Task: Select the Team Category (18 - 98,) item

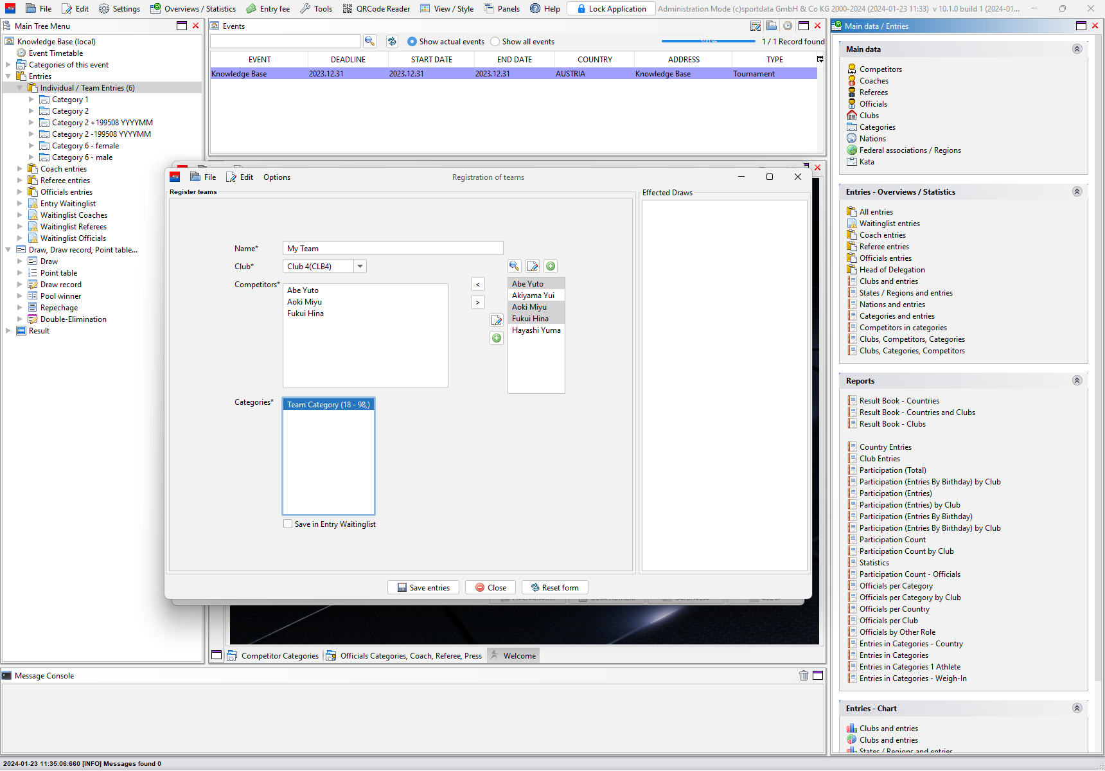Action: click(328, 405)
